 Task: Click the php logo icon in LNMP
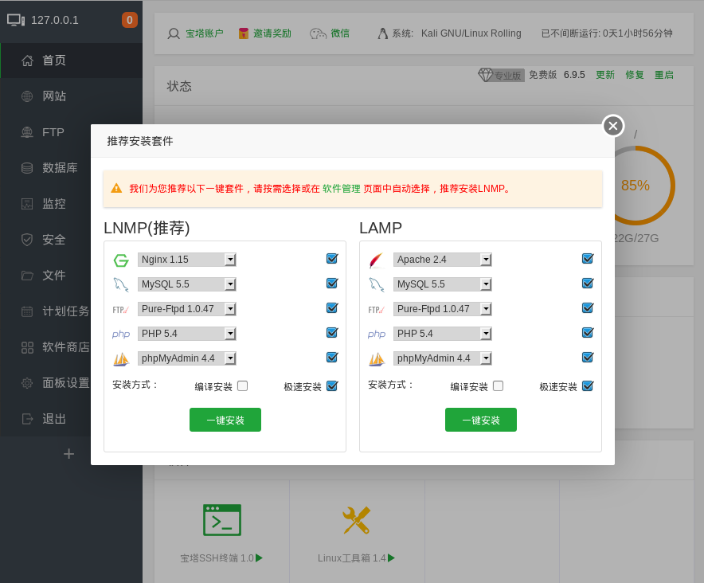click(x=121, y=334)
